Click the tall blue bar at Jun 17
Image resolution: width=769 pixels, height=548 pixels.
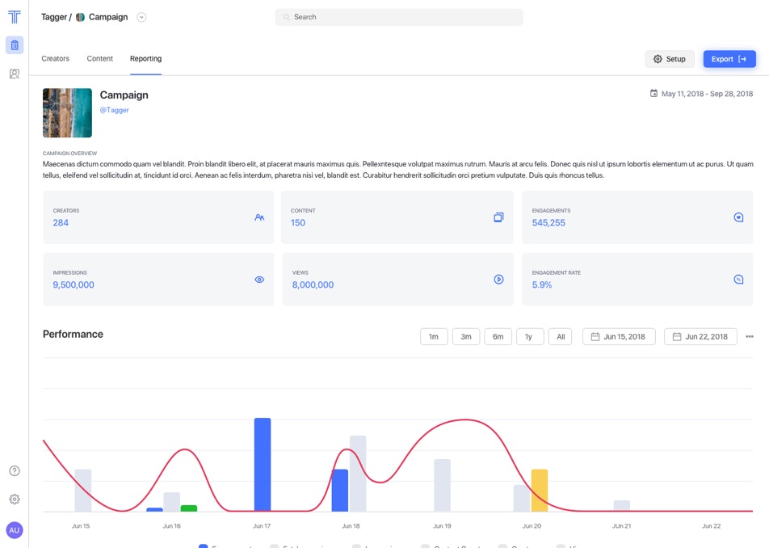[263, 465]
